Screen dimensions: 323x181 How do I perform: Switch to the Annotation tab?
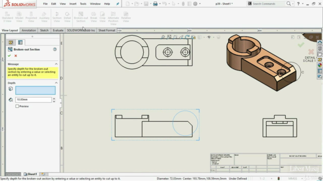coord(29,30)
